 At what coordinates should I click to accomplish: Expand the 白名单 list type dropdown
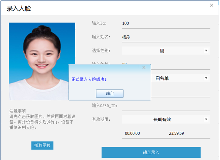(x=179, y=78)
